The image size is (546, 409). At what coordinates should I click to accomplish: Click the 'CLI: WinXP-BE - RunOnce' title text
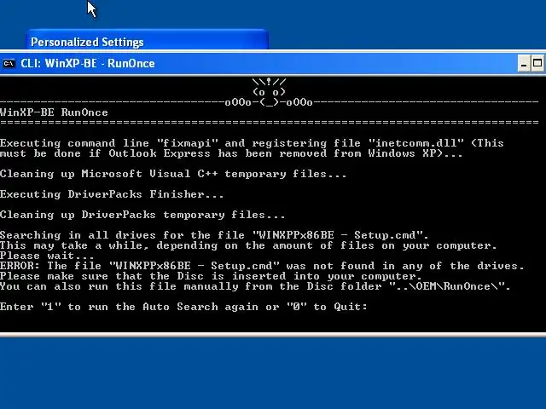(x=88, y=63)
